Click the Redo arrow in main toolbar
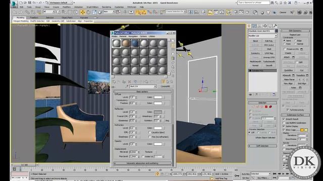 pos(21,12)
